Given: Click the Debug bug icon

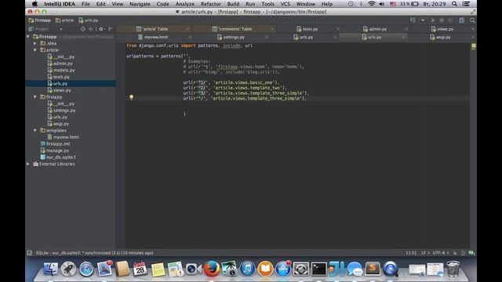Looking at the screenshot, I should tap(442, 20).
